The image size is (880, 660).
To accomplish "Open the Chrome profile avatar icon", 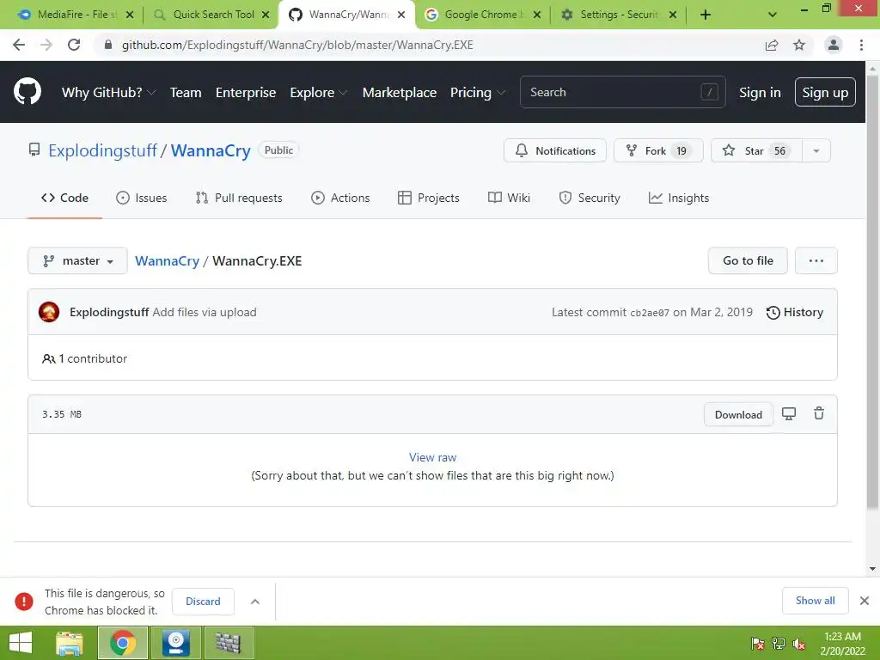I will pos(834,45).
